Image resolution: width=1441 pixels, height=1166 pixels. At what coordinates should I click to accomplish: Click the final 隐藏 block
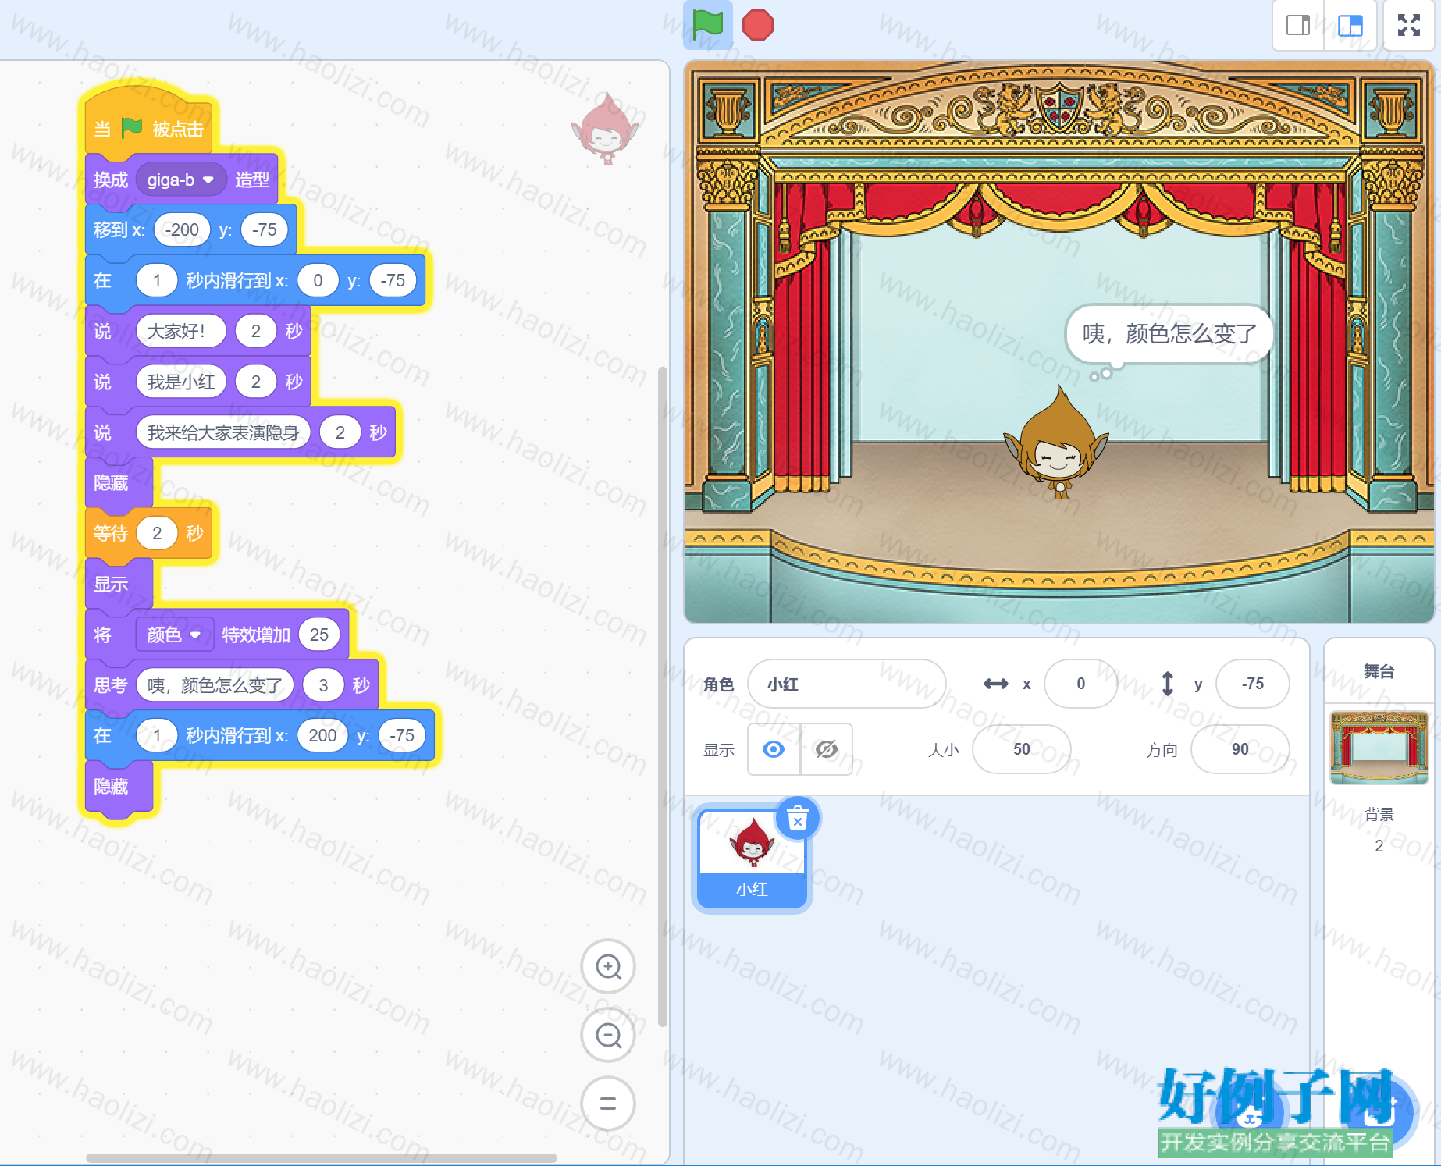pos(117,787)
